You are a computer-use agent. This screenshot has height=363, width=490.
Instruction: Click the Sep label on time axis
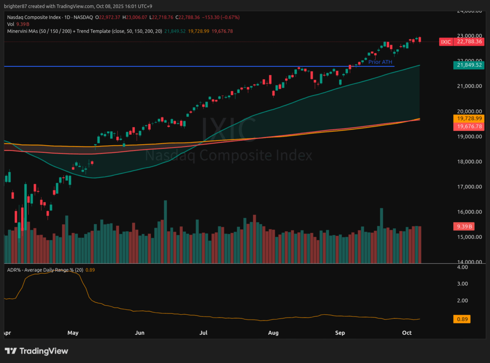click(x=340, y=332)
